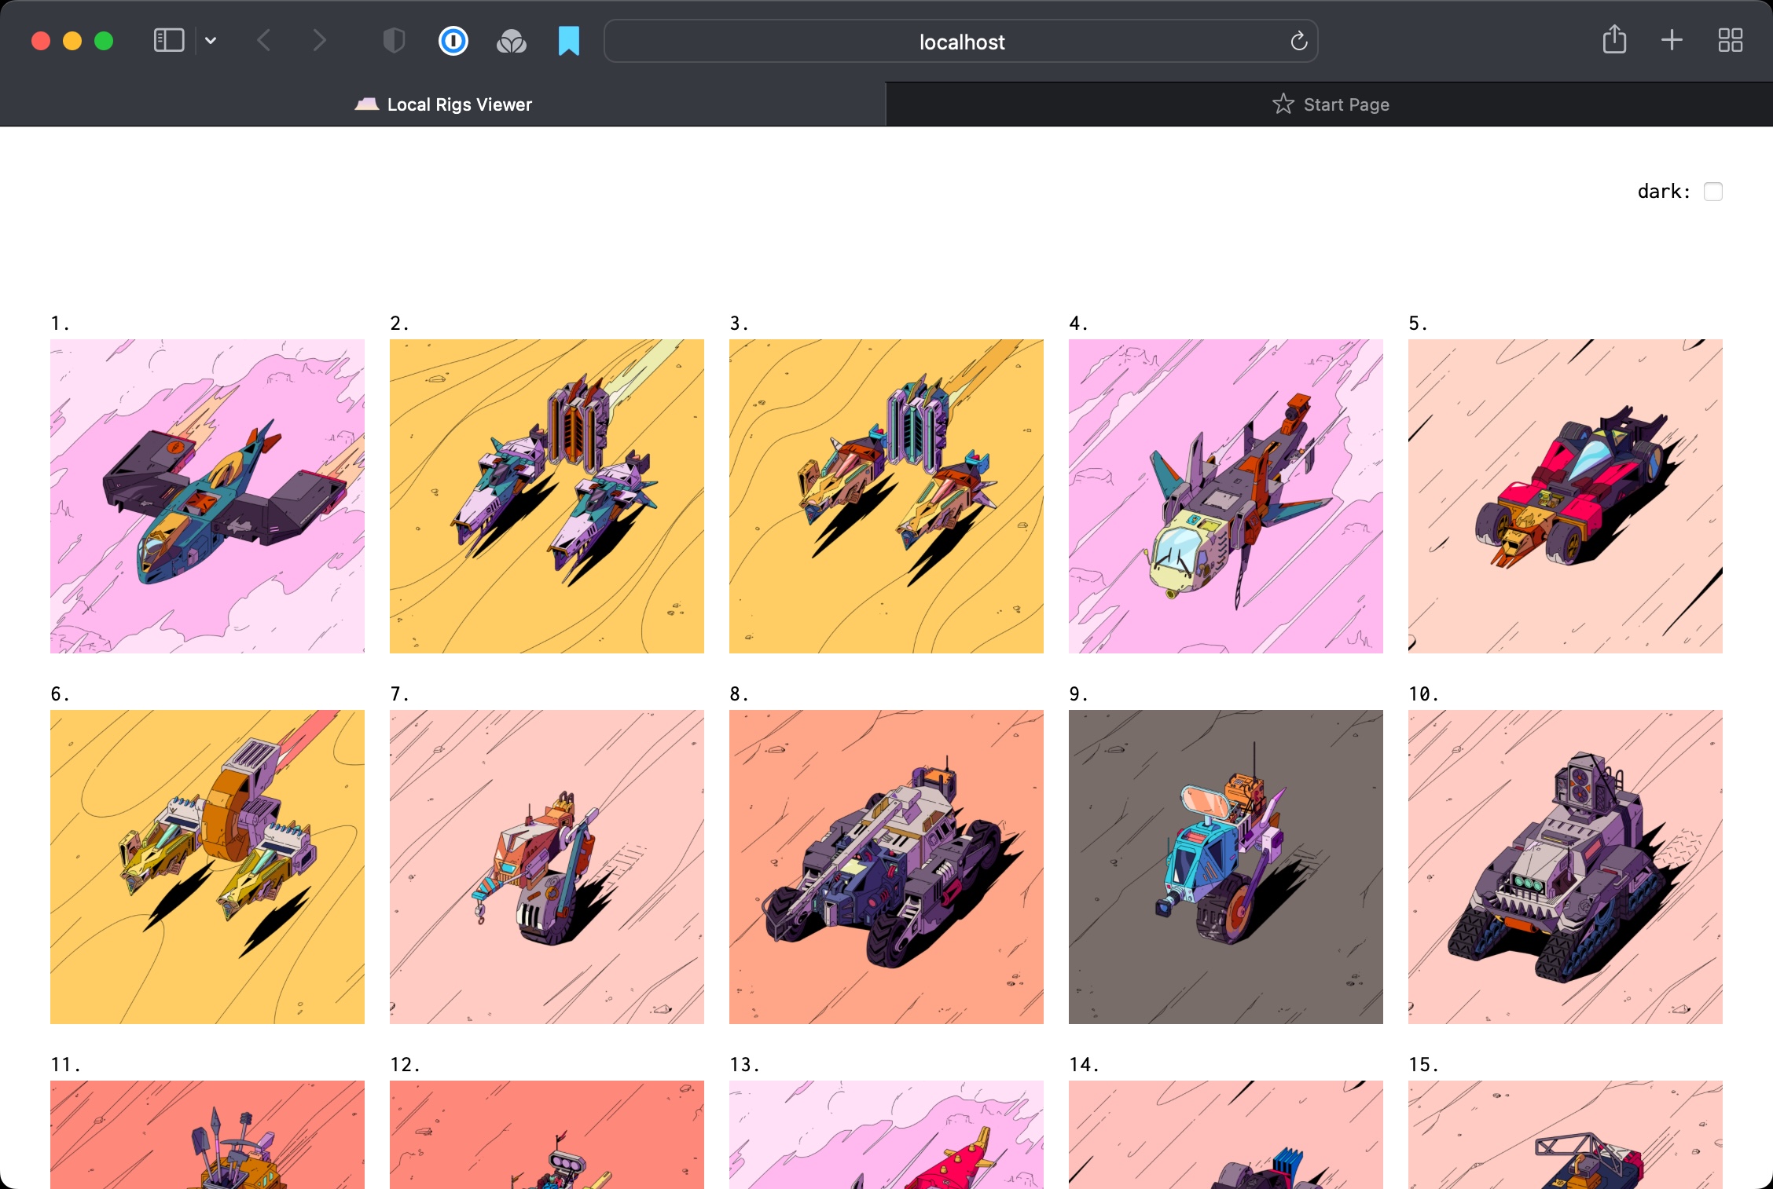The width and height of the screenshot is (1773, 1189).
Task: Switch to the Start Page tab
Action: coord(1330,104)
